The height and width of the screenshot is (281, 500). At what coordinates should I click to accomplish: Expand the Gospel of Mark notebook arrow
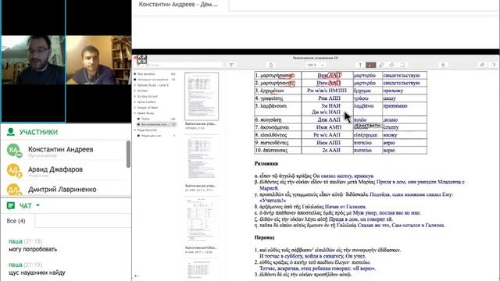[135, 108]
